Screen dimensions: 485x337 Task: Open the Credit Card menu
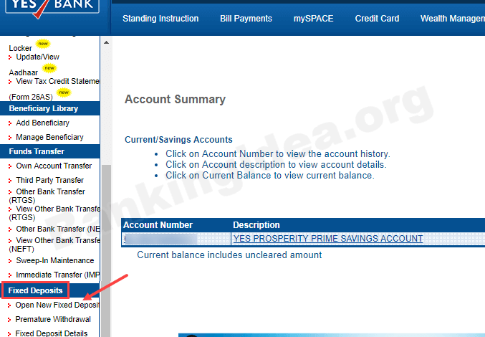point(377,19)
